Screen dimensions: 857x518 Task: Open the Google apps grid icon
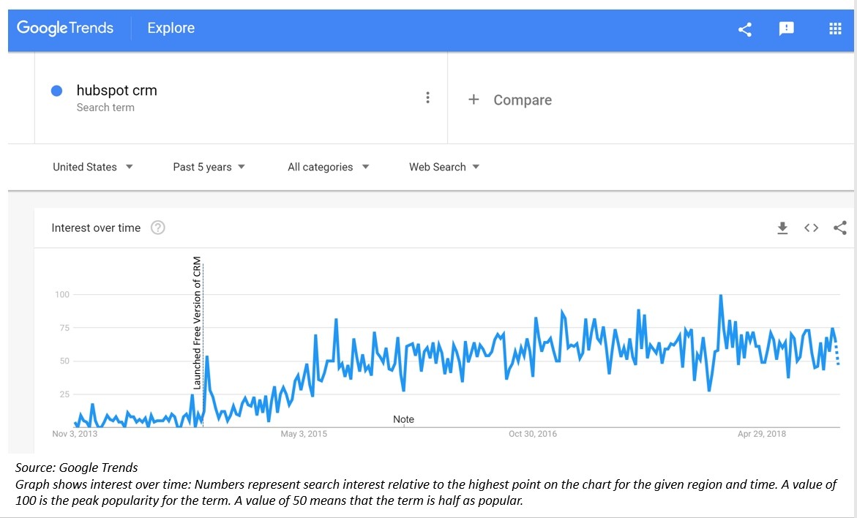(x=835, y=29)
